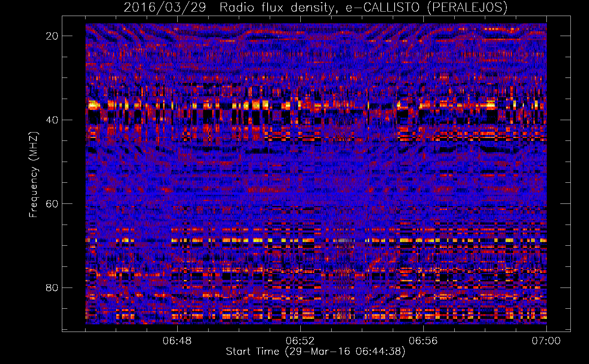The image size is (589, 364).
Task: Click the 06:56 time tick label
Action: click(423, 341)
